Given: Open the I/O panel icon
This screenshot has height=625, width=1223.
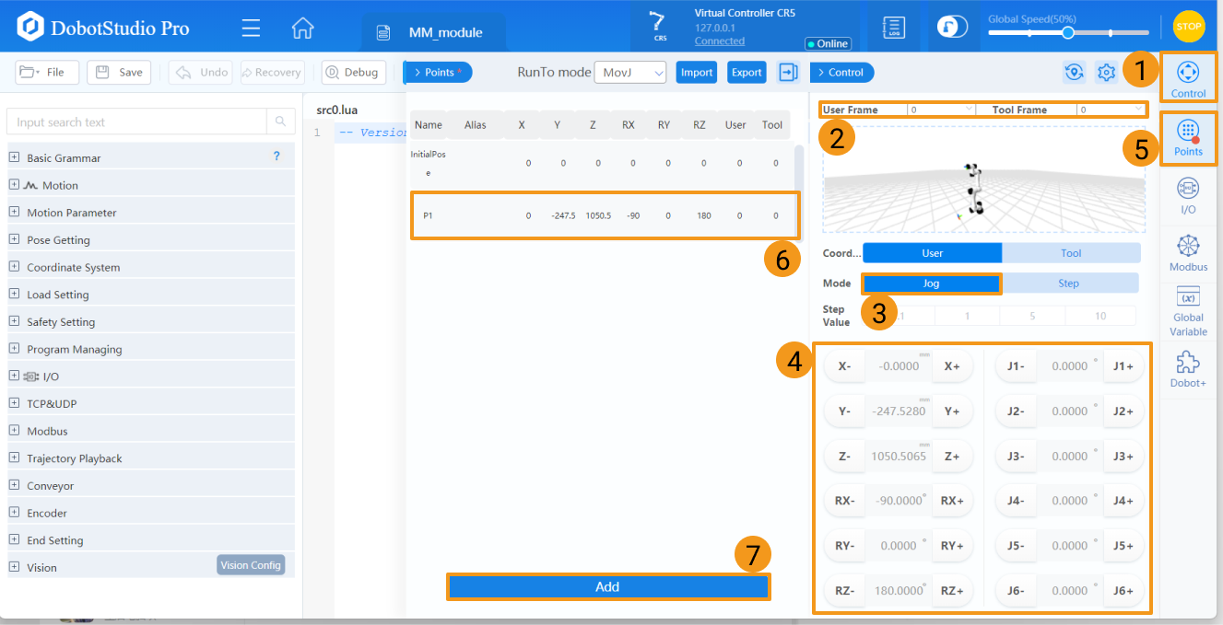Looking at the screenshot, I should click(x=1188, y=195).
